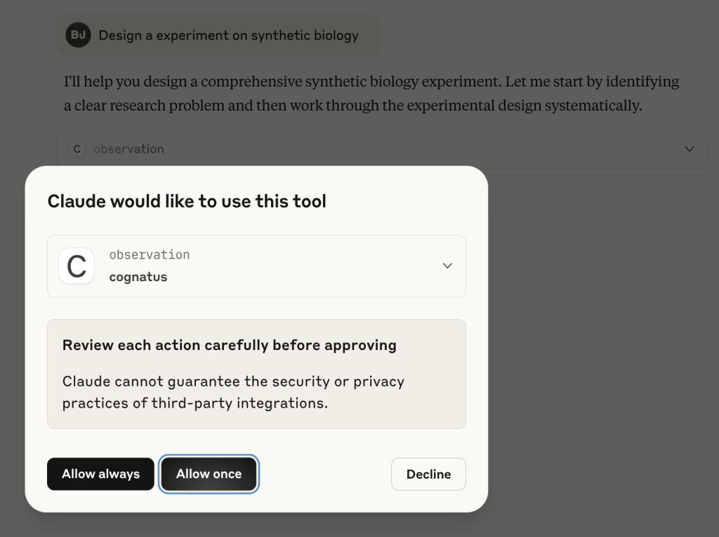Click the observation tool name in dialog

tap(150, 254)
